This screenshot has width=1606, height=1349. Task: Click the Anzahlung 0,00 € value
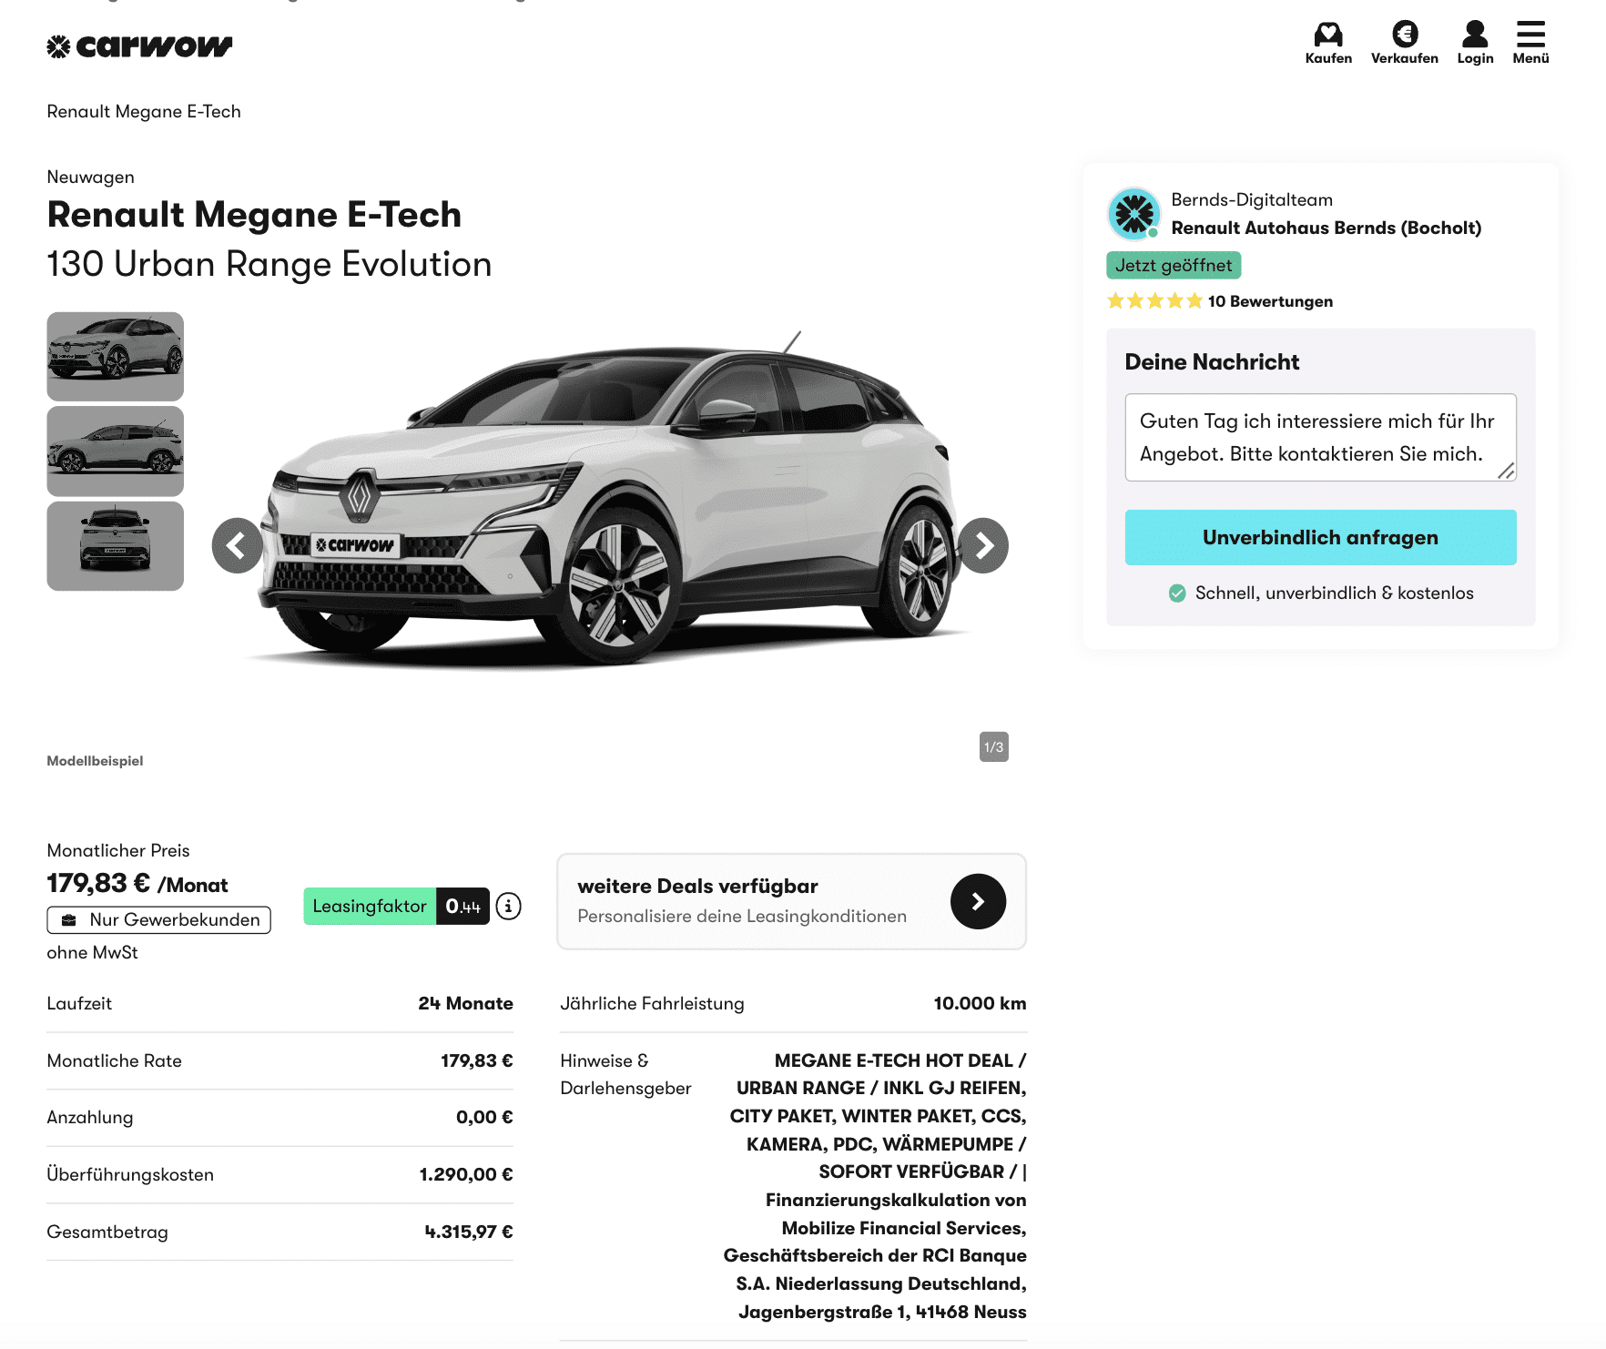[x=484, y=1117]
